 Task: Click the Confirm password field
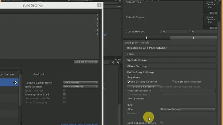(x=188, y=94)
